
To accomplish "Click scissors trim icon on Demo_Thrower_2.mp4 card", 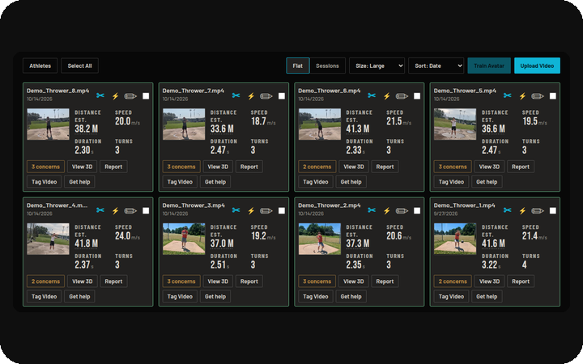I will (x=372, y=210).
